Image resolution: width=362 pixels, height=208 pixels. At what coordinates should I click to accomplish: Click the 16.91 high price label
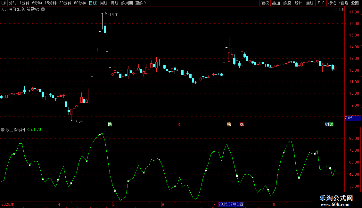114,14
